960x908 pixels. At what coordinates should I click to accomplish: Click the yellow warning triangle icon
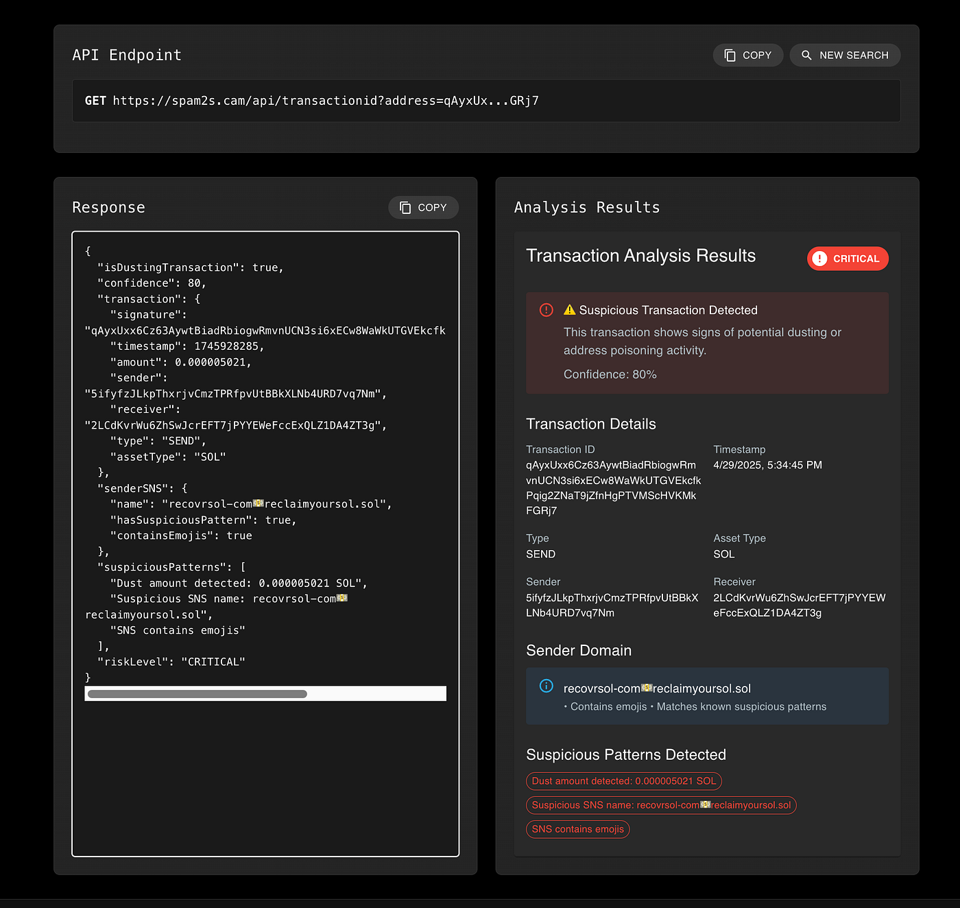pyautogui.click(x=570, y=310)
